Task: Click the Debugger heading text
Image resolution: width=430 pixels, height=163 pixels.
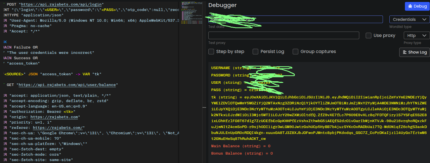Action: pyautogui.click(x=222, y=5)
